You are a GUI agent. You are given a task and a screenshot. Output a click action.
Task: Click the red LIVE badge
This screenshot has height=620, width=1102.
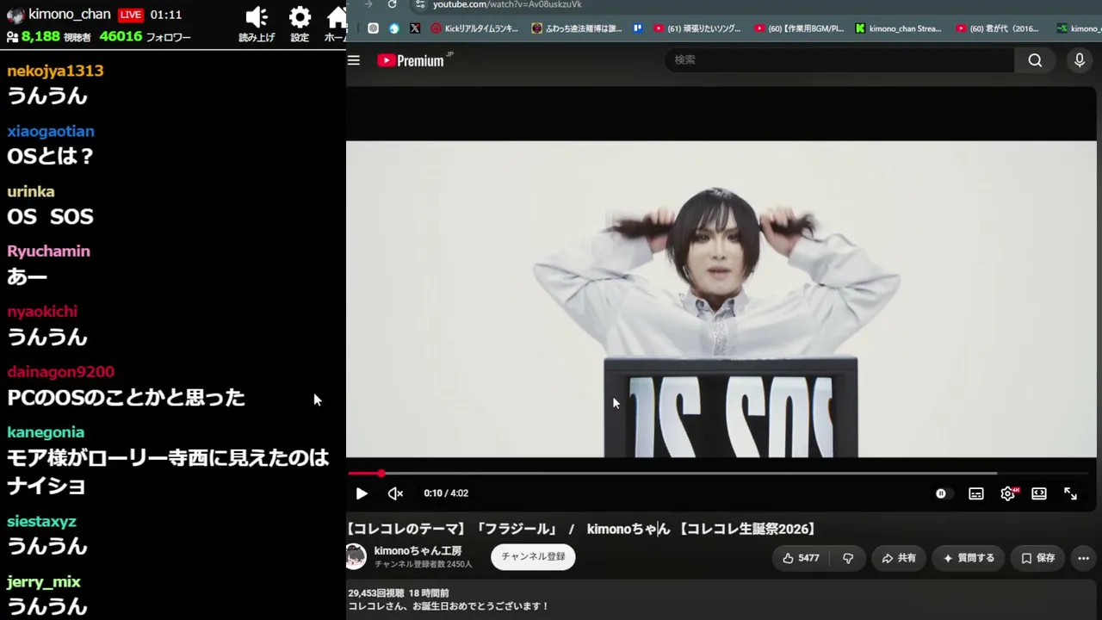130,15
